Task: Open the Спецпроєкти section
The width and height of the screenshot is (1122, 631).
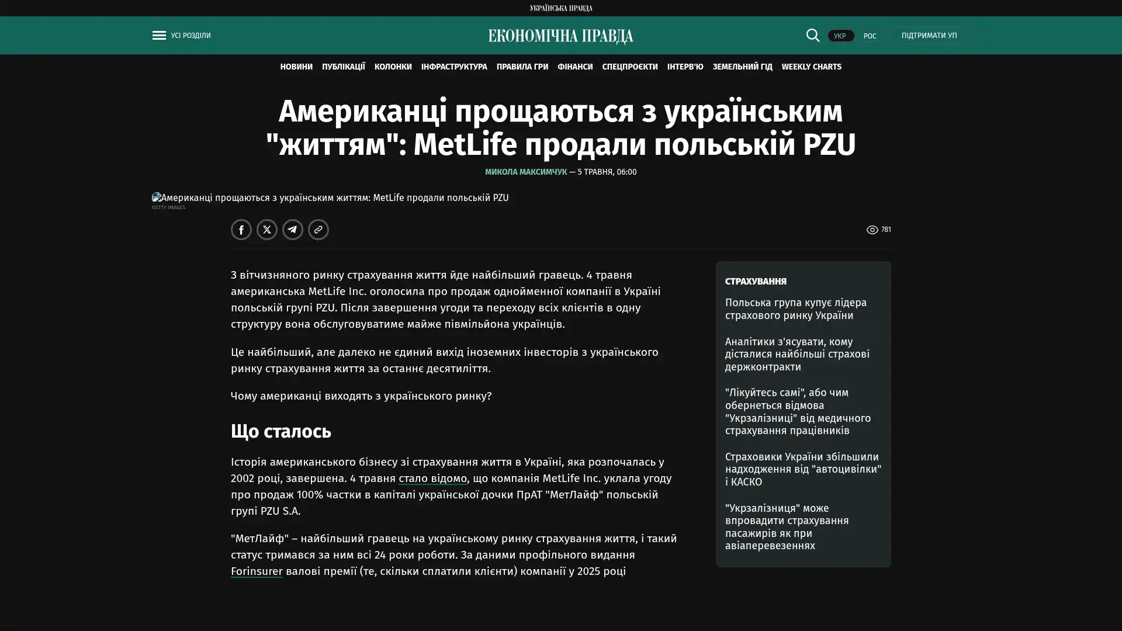Action: pos(630,67)
